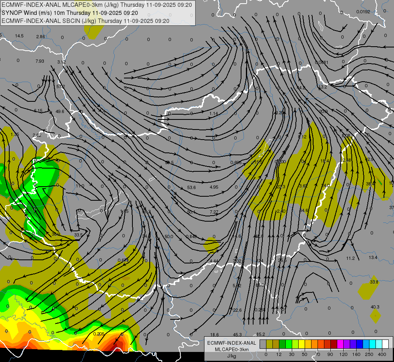Click the map value 44.2
This screenshot has width=394, height=362.
[301, 88]
